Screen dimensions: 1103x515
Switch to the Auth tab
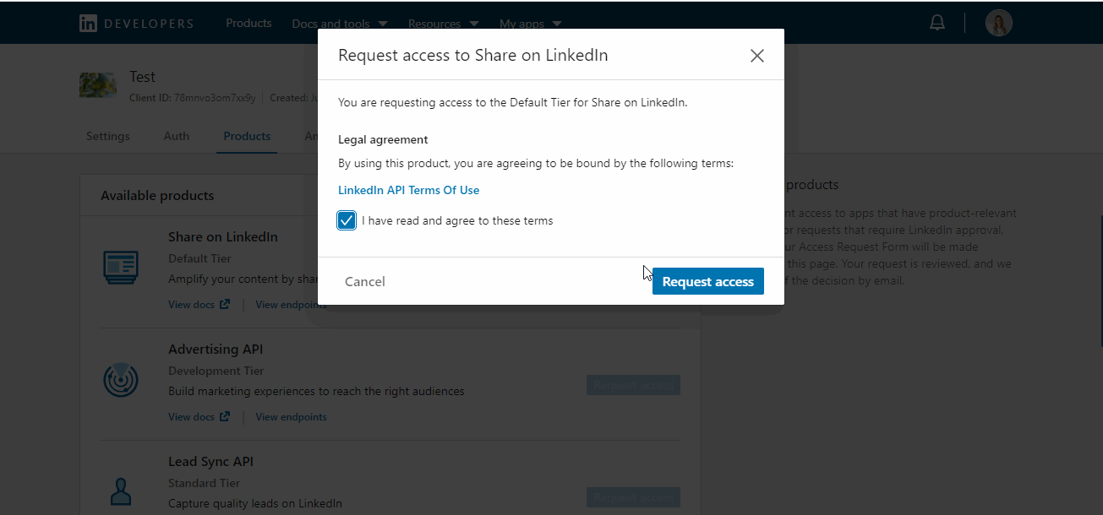[x=177, y=136]
